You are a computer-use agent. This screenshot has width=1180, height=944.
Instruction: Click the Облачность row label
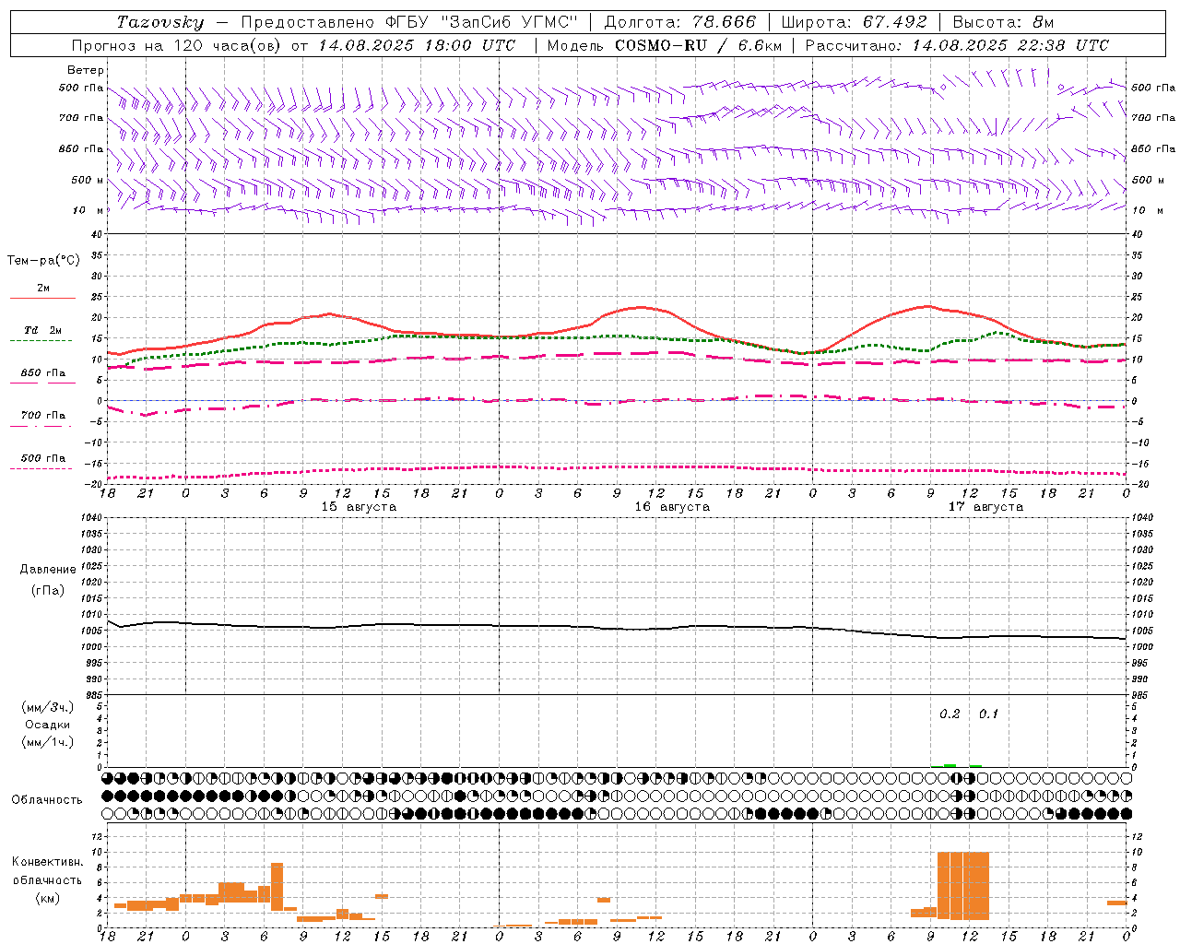pyautogui.click(x=47, y=799)
